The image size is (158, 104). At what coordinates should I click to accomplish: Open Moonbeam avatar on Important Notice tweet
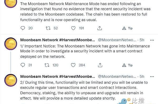11,44
